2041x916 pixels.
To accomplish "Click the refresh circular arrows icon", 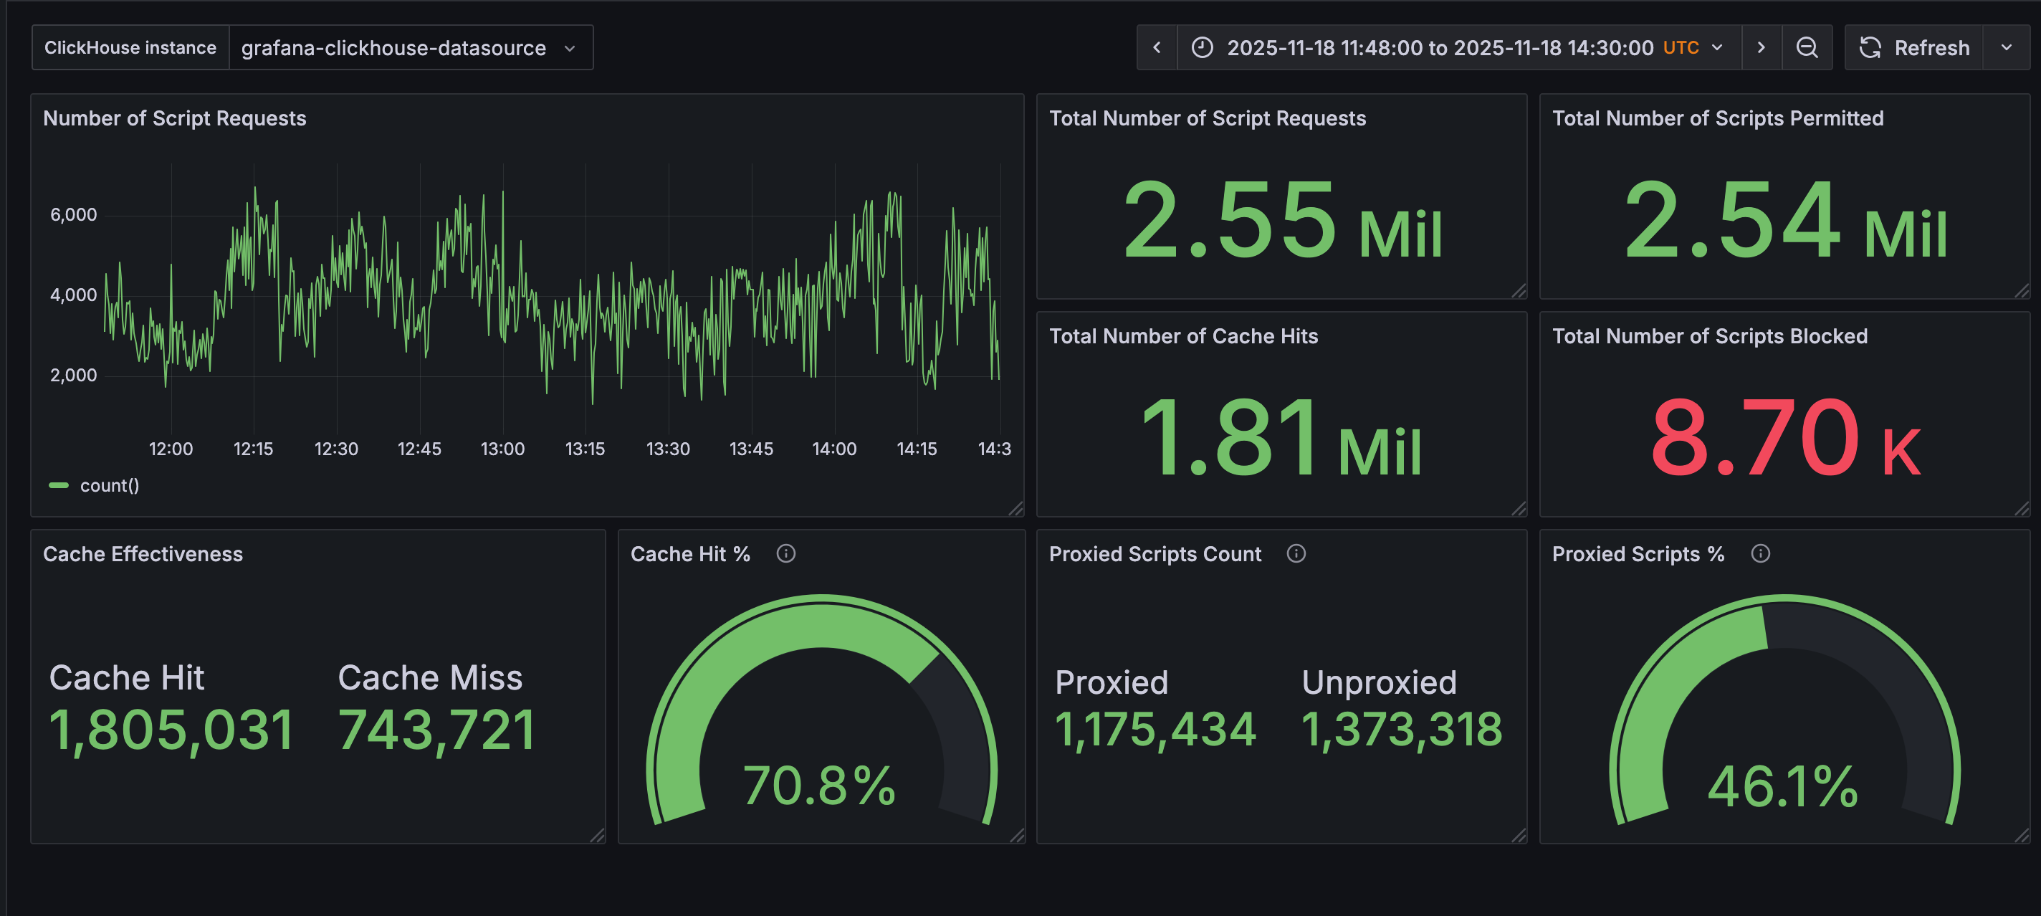I will pos(1870,47).
